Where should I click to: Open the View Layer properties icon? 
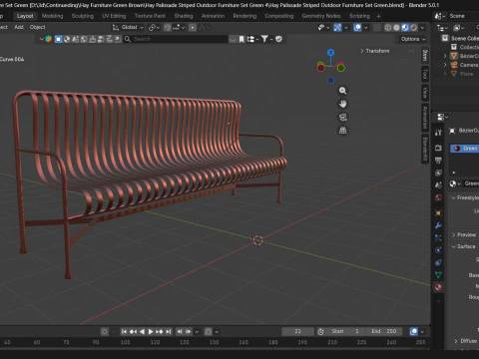coord(438,173)
